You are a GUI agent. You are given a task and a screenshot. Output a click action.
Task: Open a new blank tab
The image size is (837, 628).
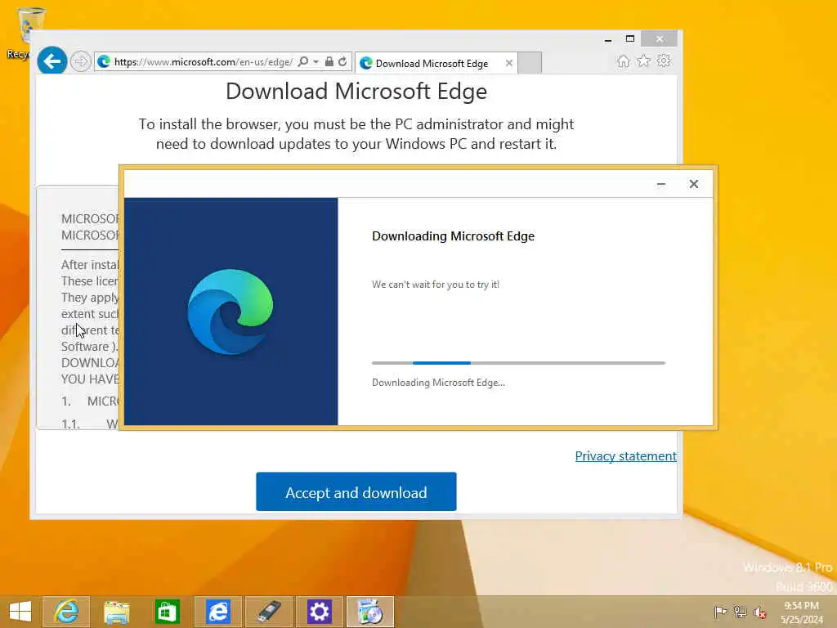tap(530, 63)
